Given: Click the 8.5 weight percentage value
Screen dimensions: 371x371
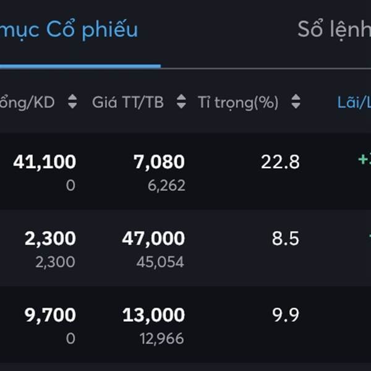Looking at the screenshot, I should pos(286,239).
